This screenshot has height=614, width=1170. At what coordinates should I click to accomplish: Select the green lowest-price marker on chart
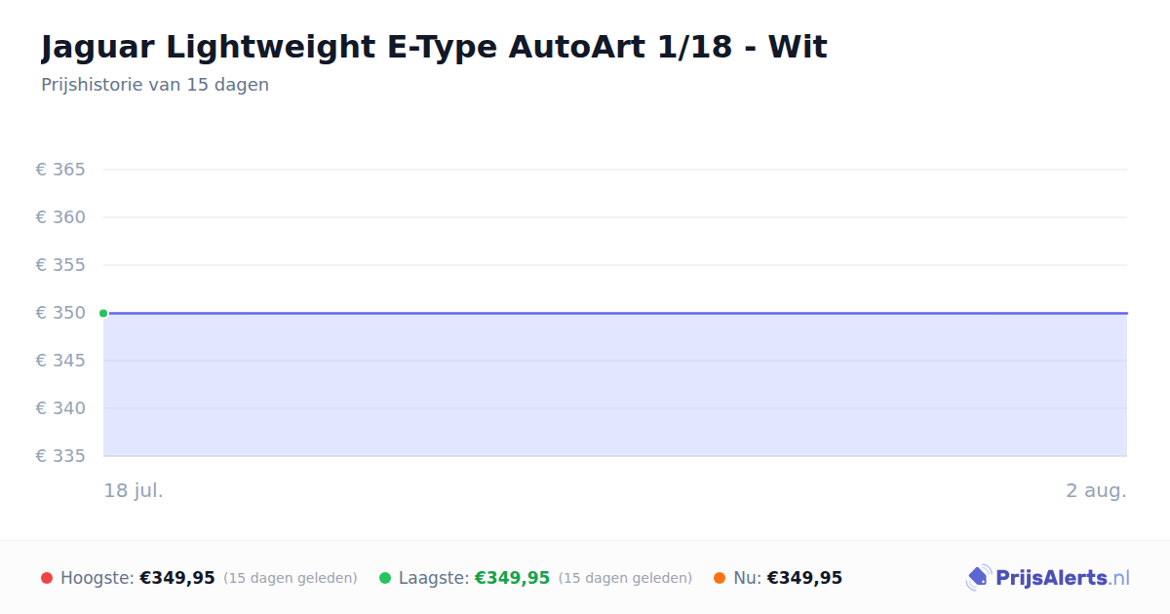[103, 313]
